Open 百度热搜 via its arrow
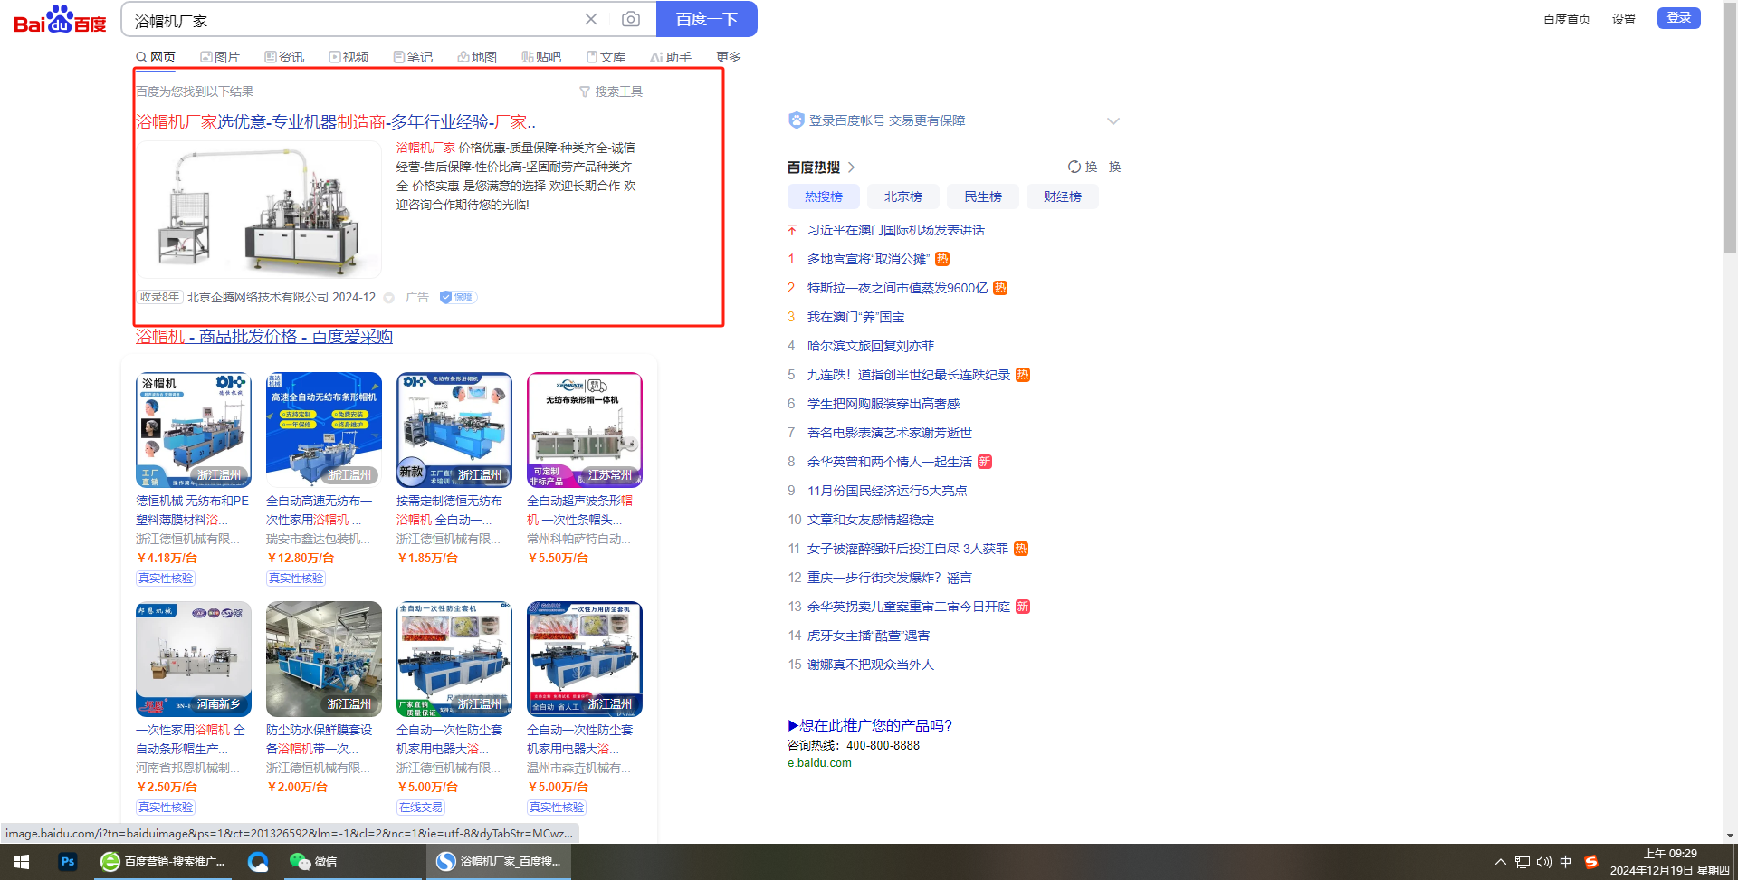Viewport: 1738px width, 880px height. [x=851, y=167]
